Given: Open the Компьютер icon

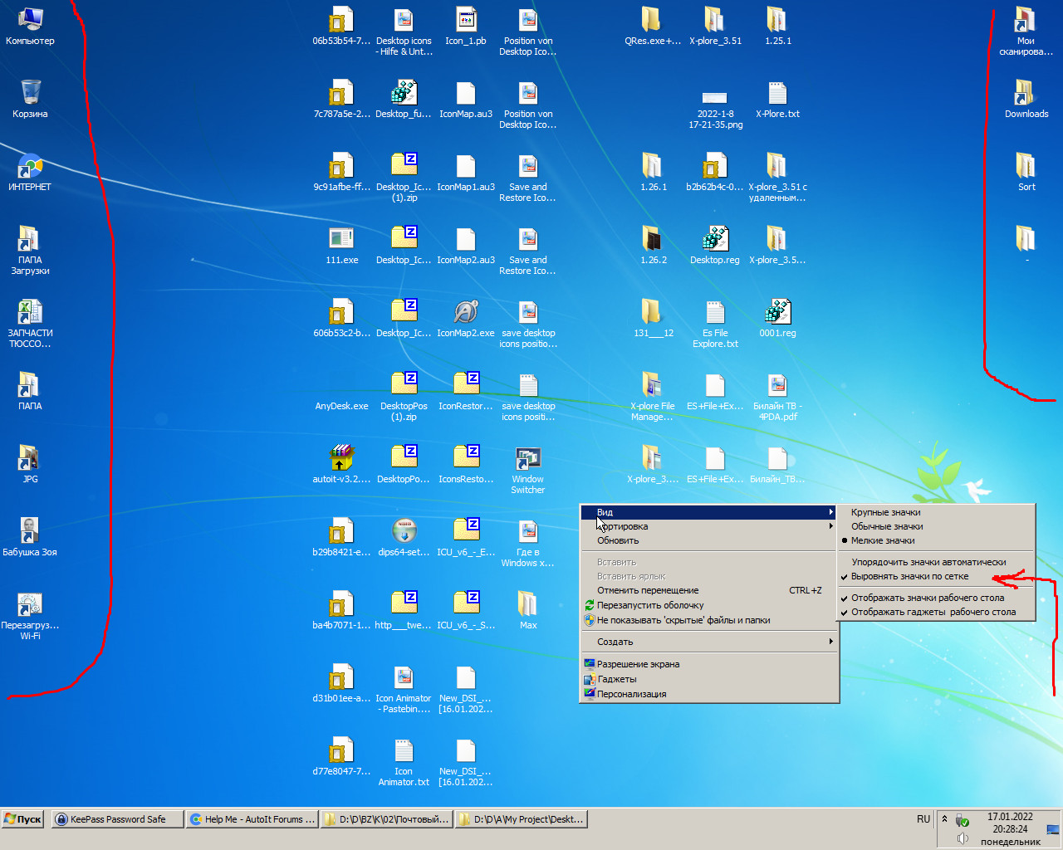Looking at the screenshot, I should [30, 17].
